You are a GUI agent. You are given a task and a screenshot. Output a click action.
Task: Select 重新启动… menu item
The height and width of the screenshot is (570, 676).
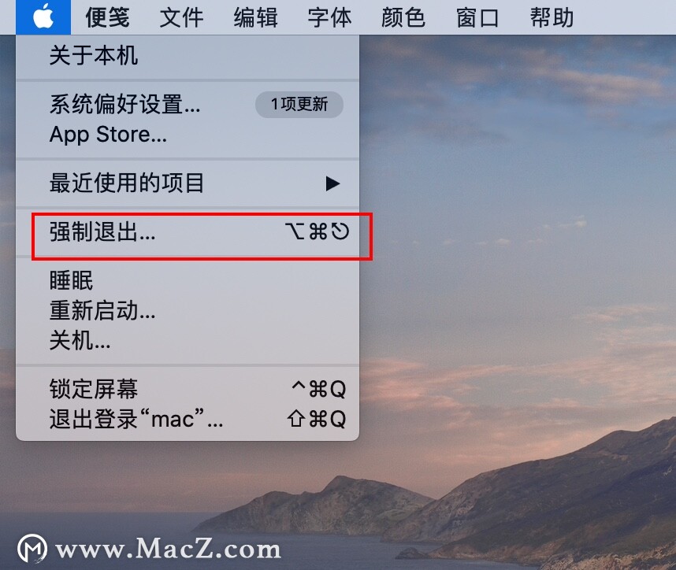(x=188, y=310)
